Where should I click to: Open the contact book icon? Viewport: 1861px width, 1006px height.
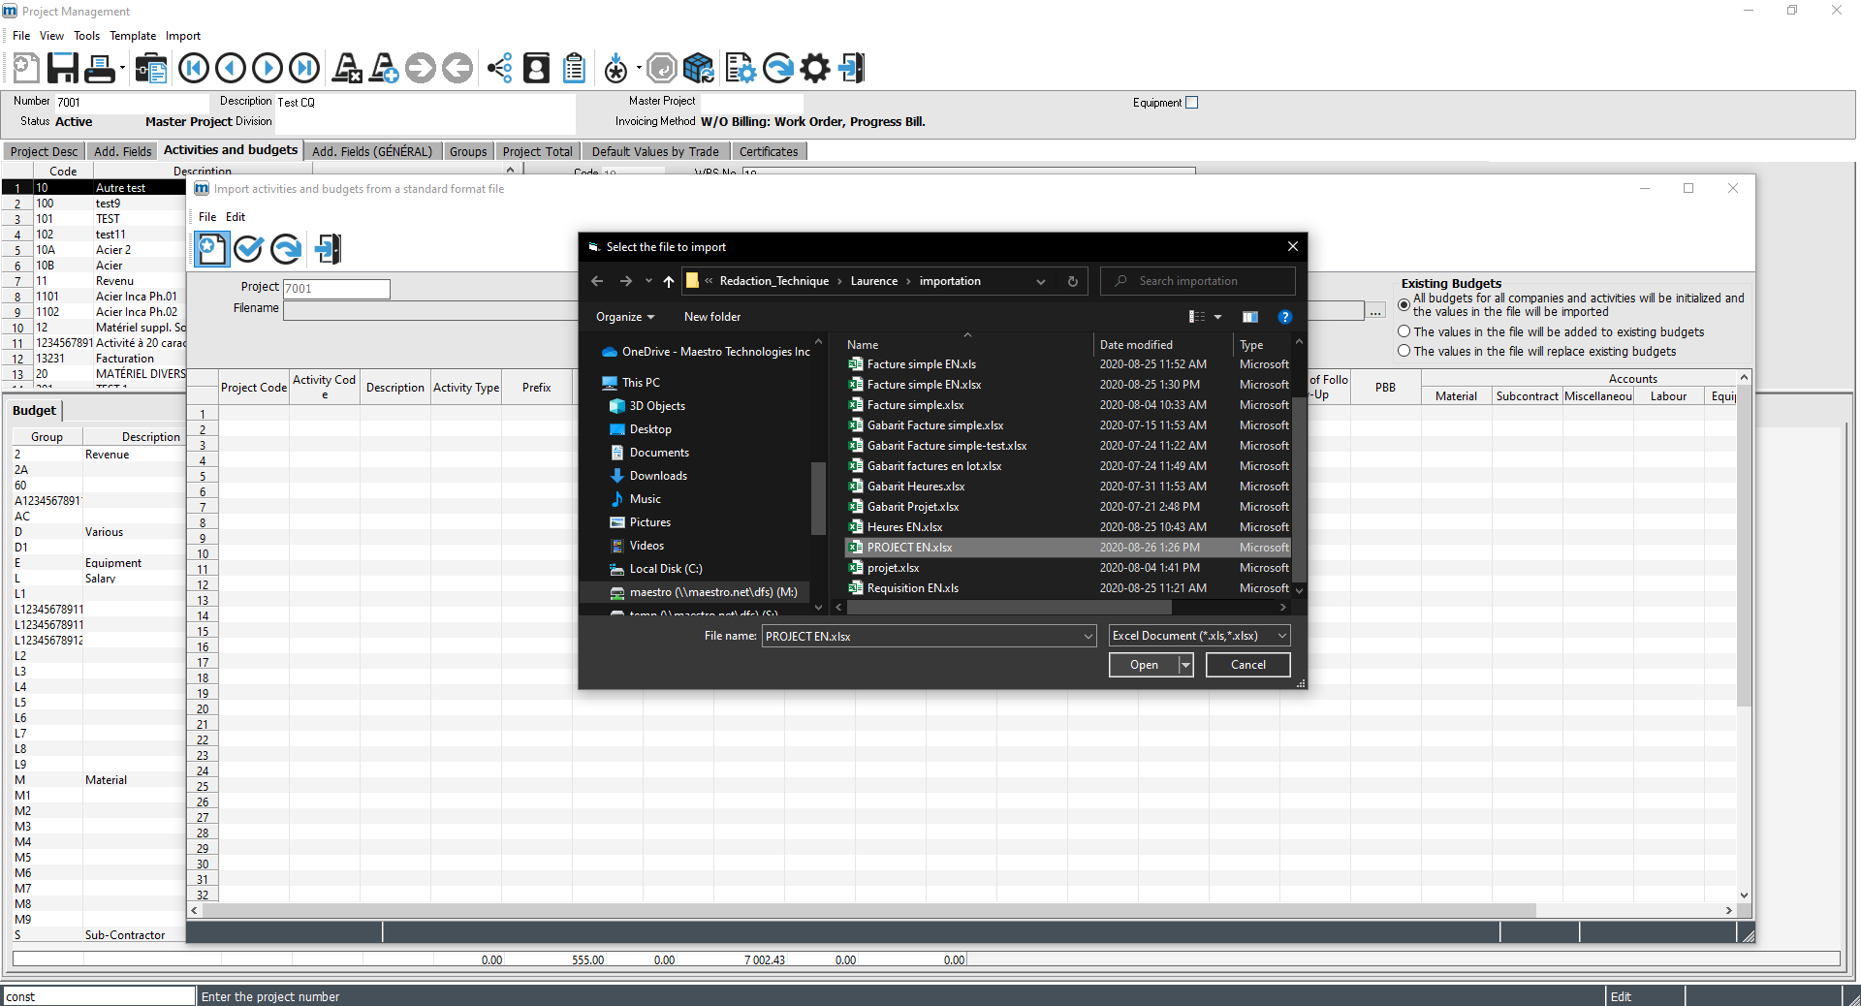pos(536,68)
